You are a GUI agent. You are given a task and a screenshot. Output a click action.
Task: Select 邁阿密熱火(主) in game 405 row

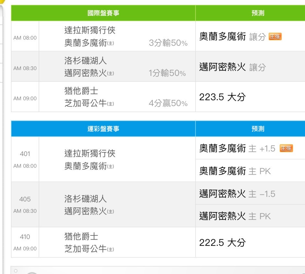89,211
